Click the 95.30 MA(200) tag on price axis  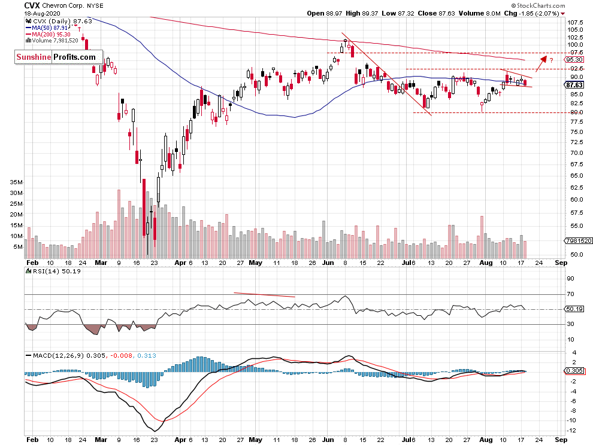pyautogui.click(x=574, y=60)
